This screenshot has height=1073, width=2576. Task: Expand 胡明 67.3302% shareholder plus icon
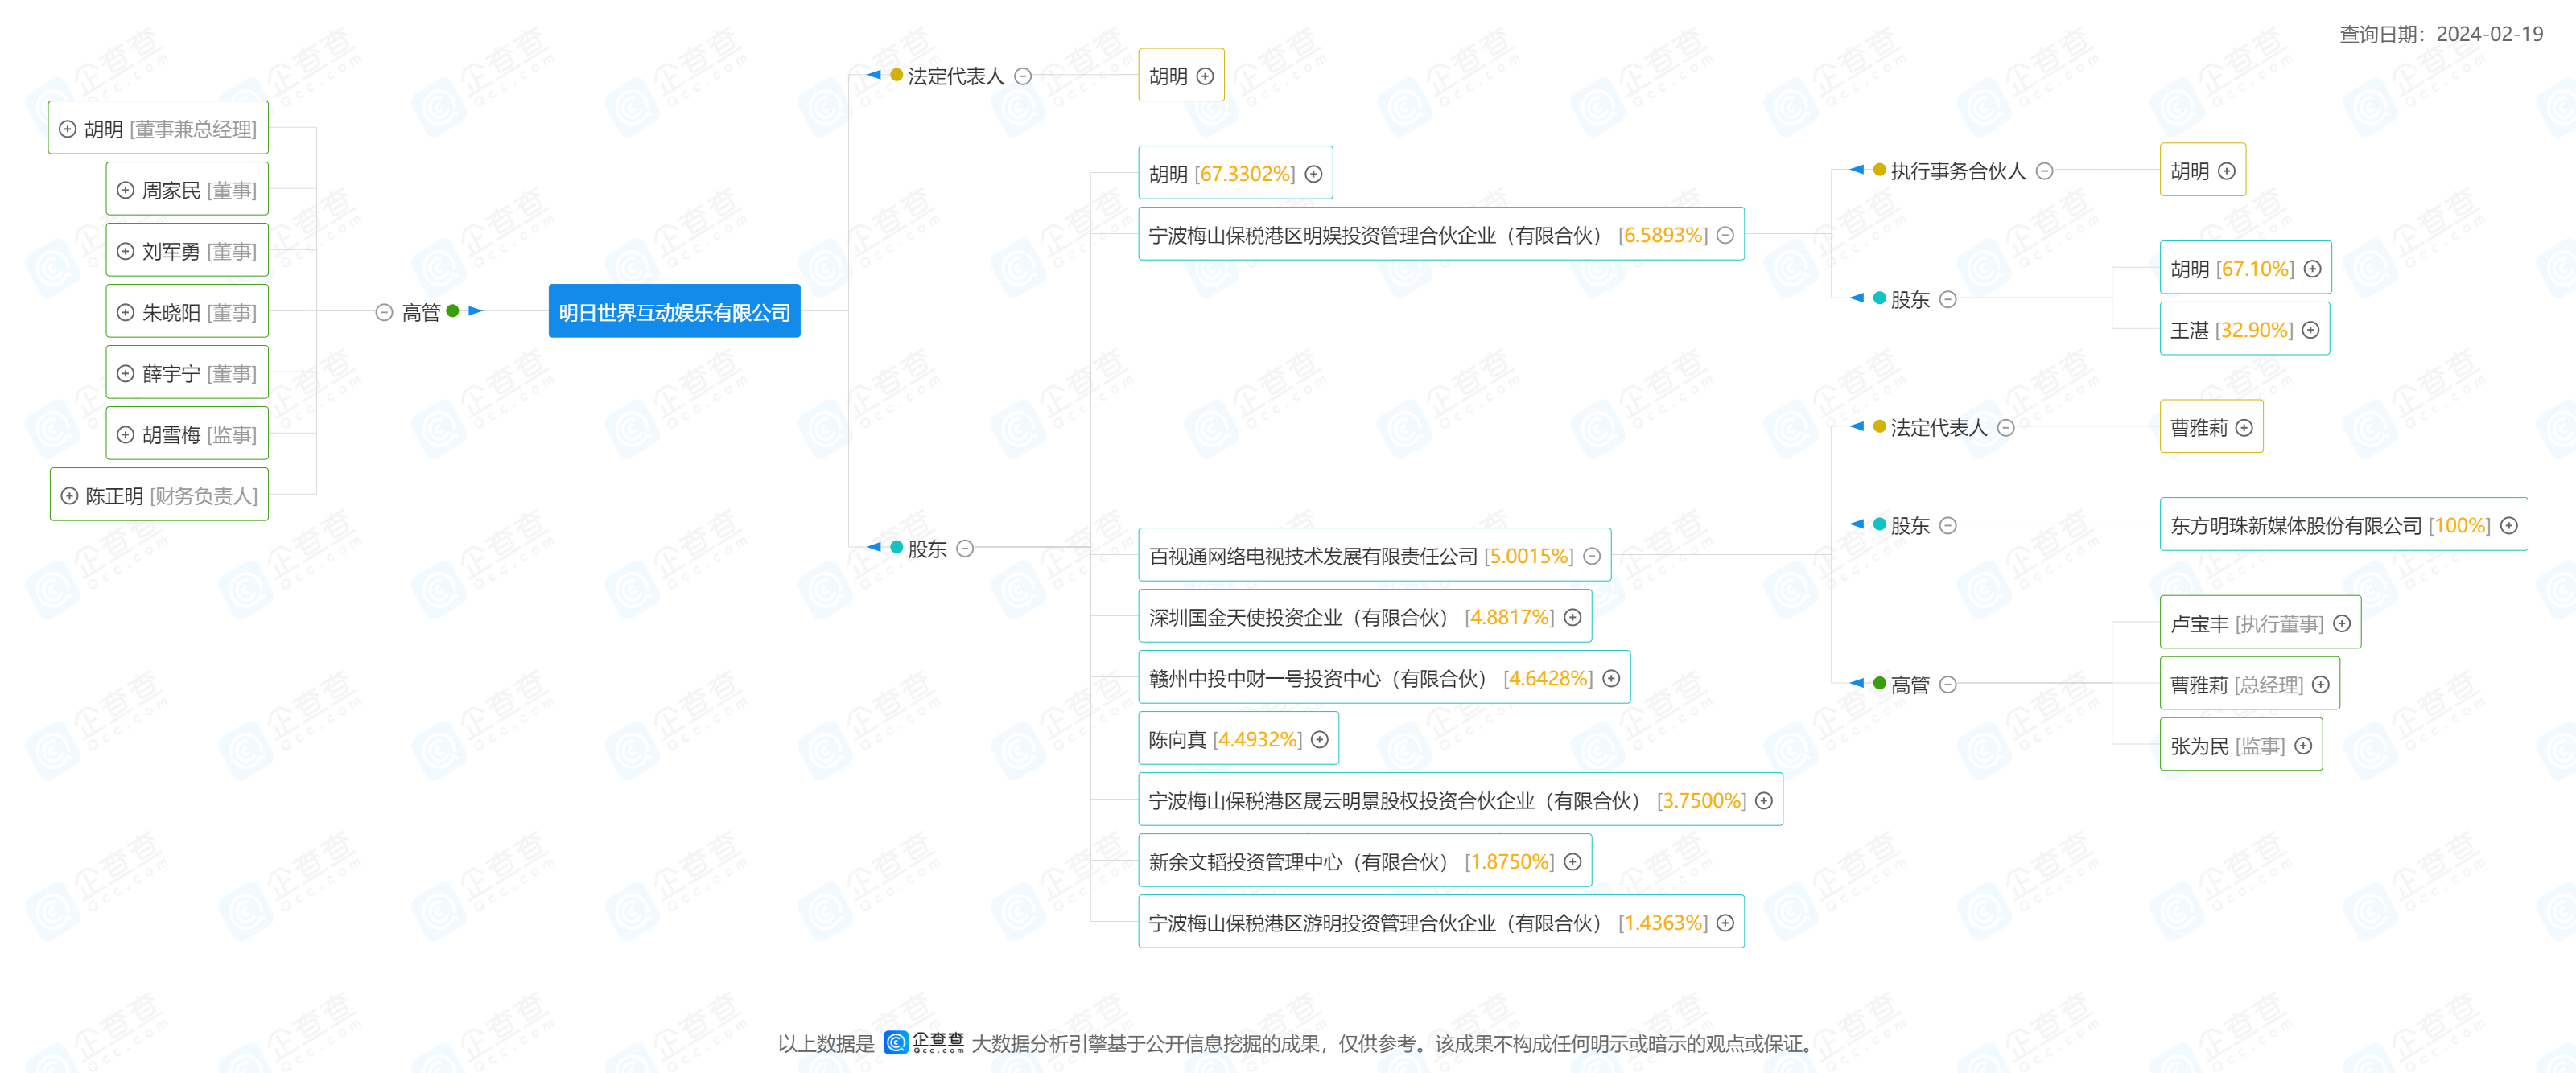1314,174
